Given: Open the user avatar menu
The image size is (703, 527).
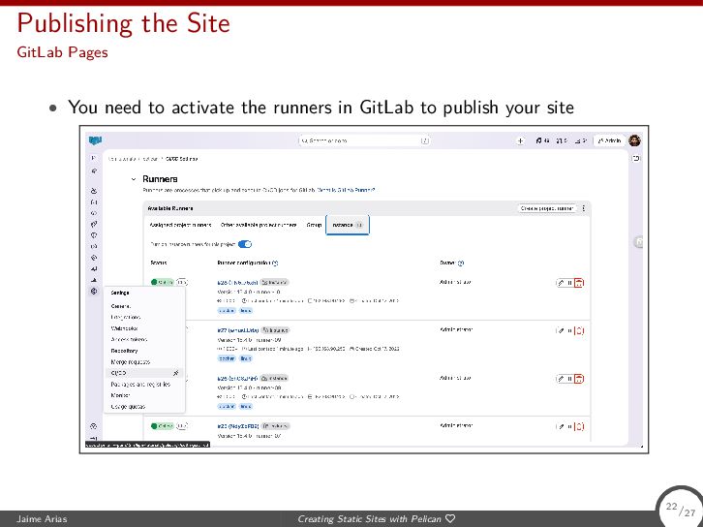Looking at the screenshot, I should click(x=634, y=140).
